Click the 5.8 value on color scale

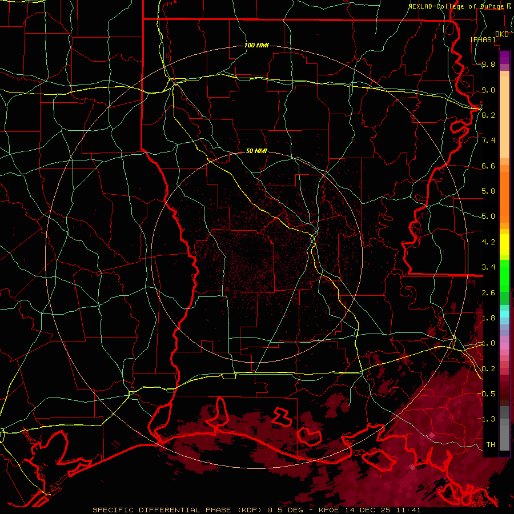[x=488, y=191]
